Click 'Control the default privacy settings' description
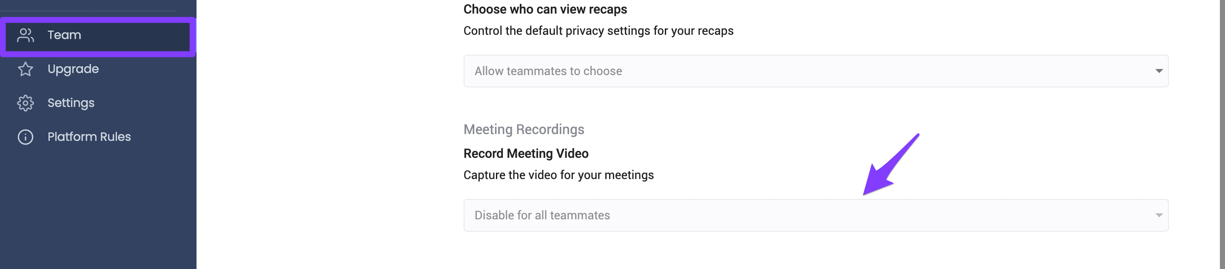This screenshot has width=1225, height=269. pyautogui.click(x=598, y=31)
